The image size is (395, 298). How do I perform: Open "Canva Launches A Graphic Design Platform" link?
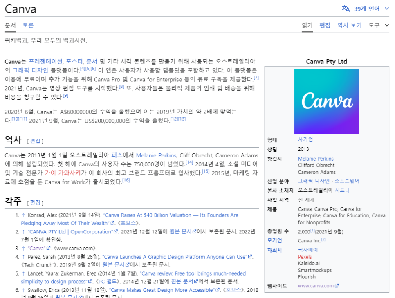(x=175, y=257)
